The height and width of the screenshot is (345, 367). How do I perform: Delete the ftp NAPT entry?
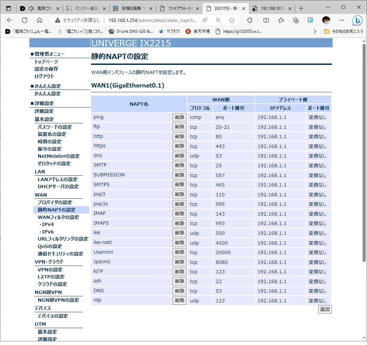pyautogui.click(x=179, y=127)
